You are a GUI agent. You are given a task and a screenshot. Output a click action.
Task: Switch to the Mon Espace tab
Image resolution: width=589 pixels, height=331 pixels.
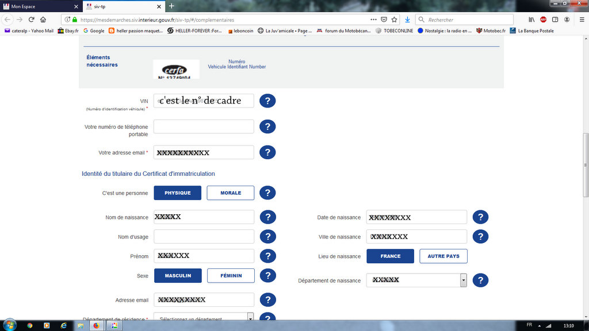click(41, 6)
